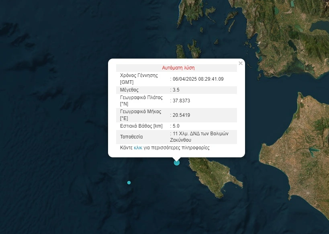This screenshot has width=329, height=234.
Task: Click the longitude value 20.5419
Action: (181, 115)
